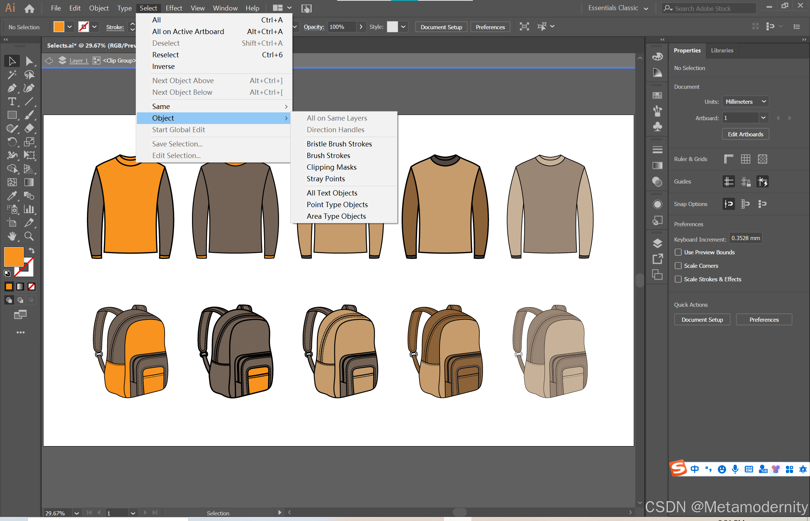Image resolution: width=810 pixels, height=521 pixels.
Task: Choose Clipping Masks from the submenu
Action: [x=331, y=167]
